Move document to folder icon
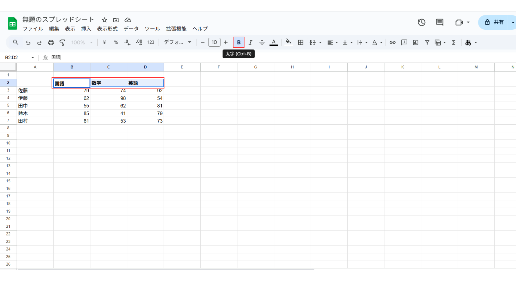 116,20
